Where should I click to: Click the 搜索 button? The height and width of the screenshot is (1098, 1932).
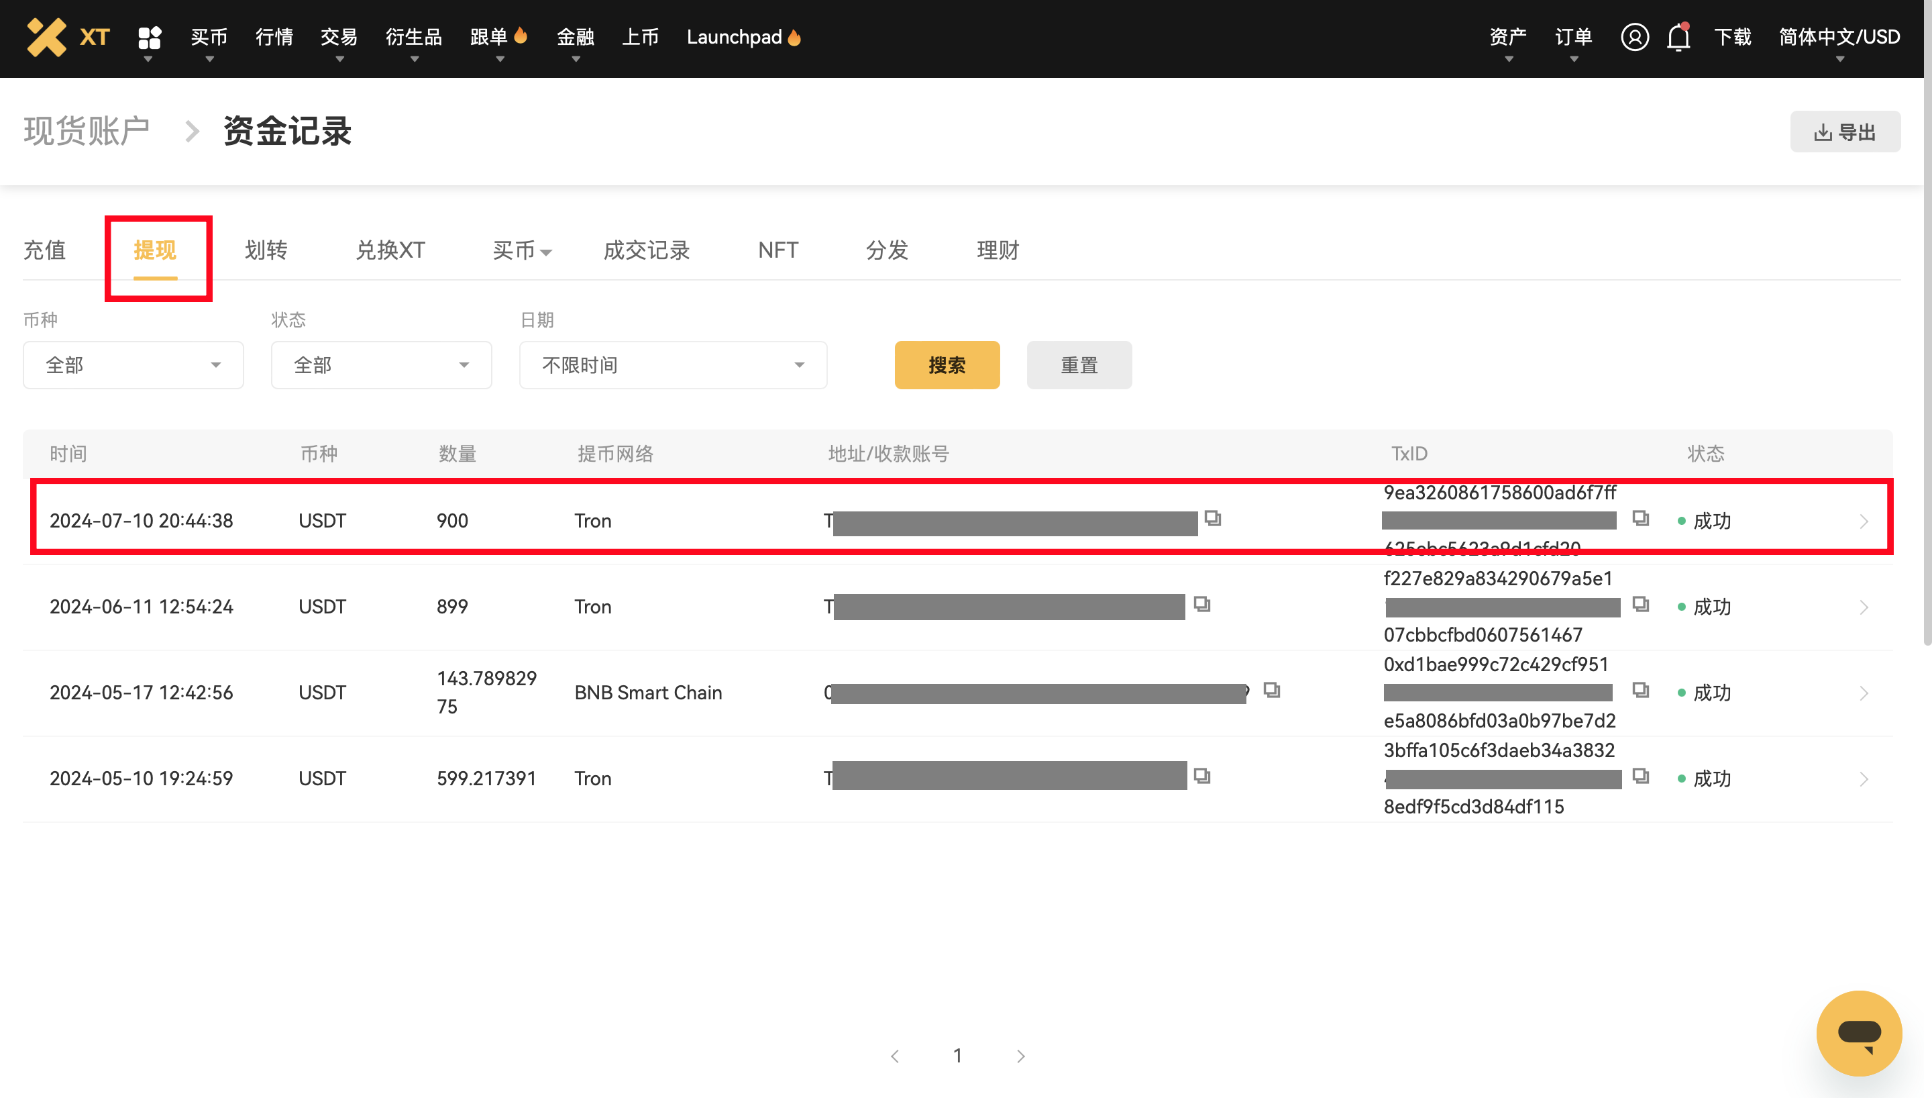click(947, 365)
